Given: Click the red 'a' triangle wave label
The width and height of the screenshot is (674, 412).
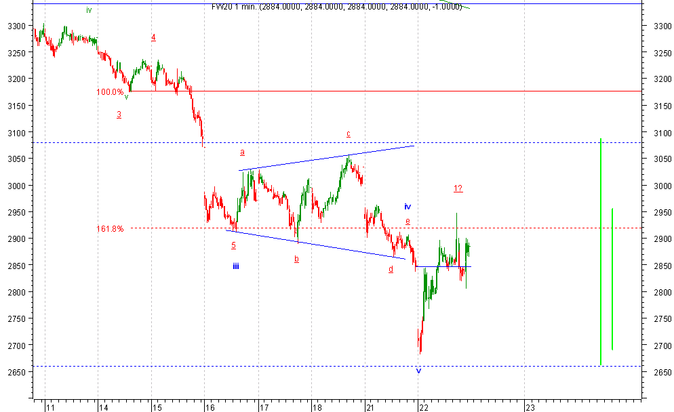Looking at the screenshot, I should 242,152.
